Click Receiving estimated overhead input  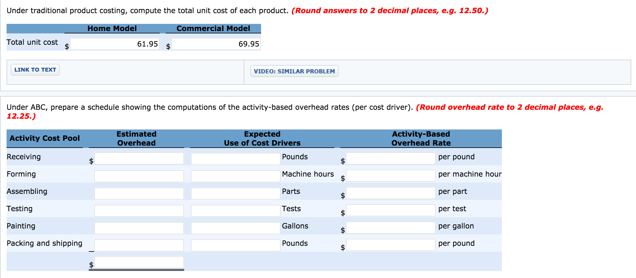[139, 158]
